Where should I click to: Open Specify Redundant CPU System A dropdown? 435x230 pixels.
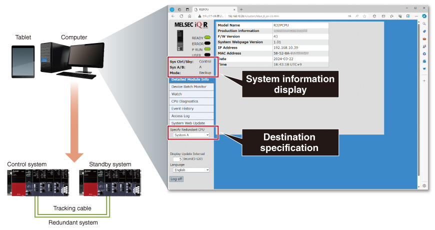tap(191, 135)
